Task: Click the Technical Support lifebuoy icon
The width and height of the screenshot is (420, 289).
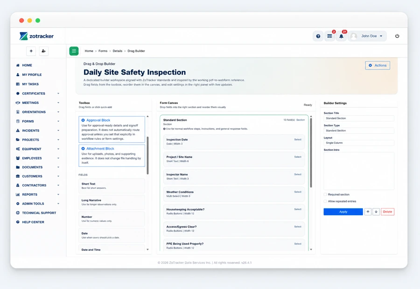Action: (18, 213)
